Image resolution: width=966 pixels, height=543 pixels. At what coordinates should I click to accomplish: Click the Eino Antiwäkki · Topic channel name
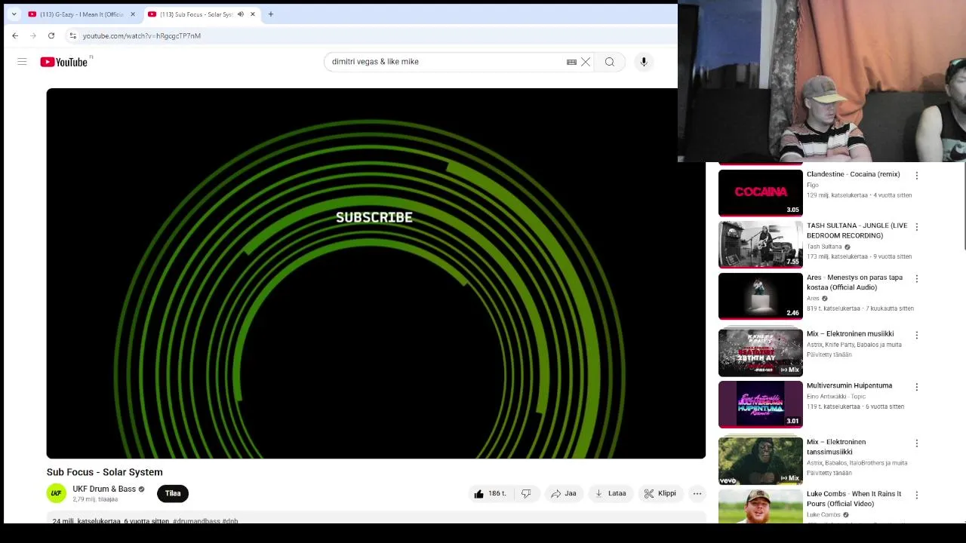coord(836,396)
